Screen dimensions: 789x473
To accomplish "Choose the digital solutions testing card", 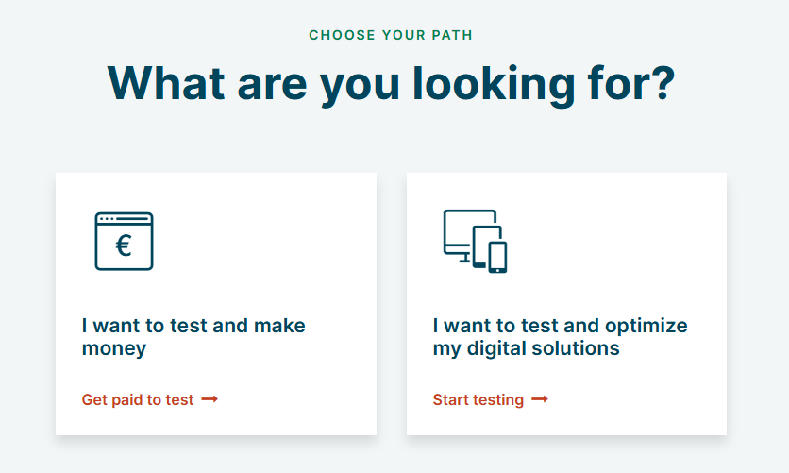I will coord(566,304).
